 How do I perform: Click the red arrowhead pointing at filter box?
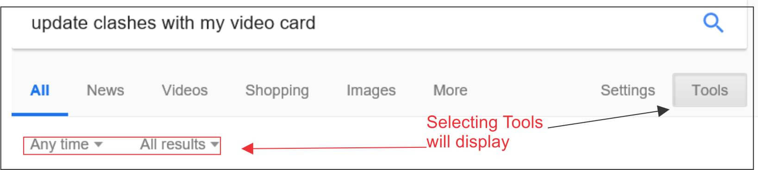click(x=248, y=148)
